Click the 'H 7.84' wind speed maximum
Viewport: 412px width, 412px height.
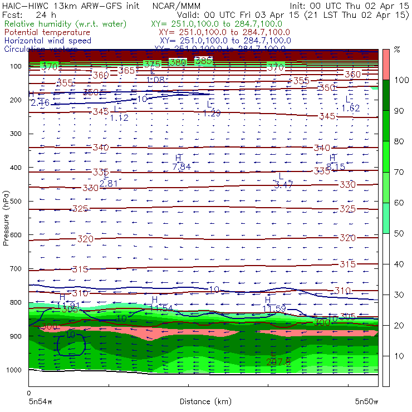tap(182, 163)
